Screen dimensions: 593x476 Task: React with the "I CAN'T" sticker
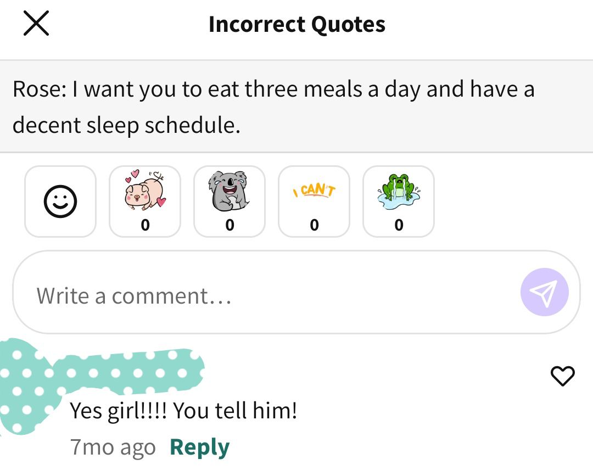pyautogui.click(x=314, y=201)
